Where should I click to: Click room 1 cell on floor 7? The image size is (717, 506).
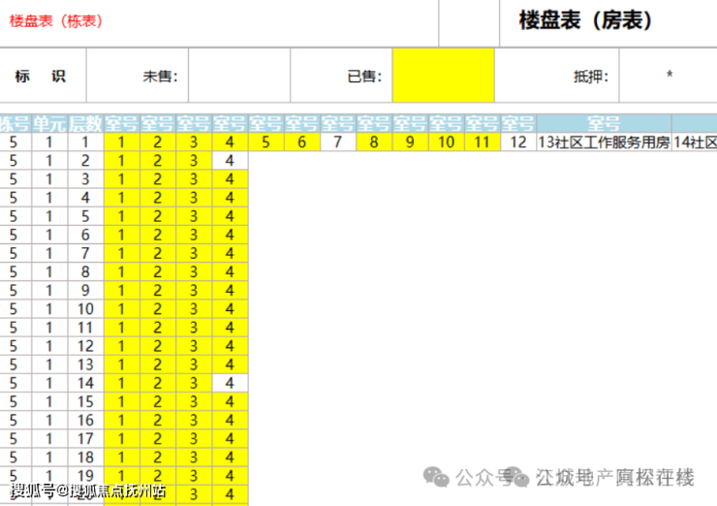pyautogui.click(x=121, y=253)
